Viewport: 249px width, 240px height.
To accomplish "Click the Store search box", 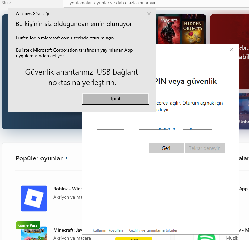I will tap(156, 3).
